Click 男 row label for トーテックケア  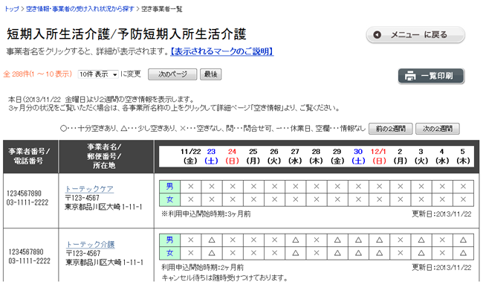tap(169, 187)
